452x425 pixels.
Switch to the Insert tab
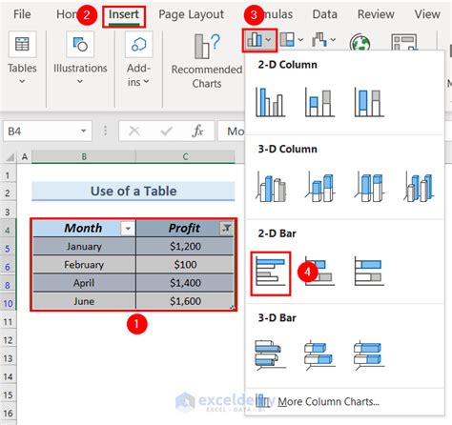[124, 14]
